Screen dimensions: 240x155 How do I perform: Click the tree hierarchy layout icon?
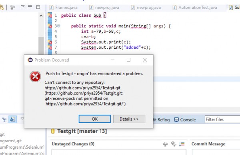click(4, 119)
